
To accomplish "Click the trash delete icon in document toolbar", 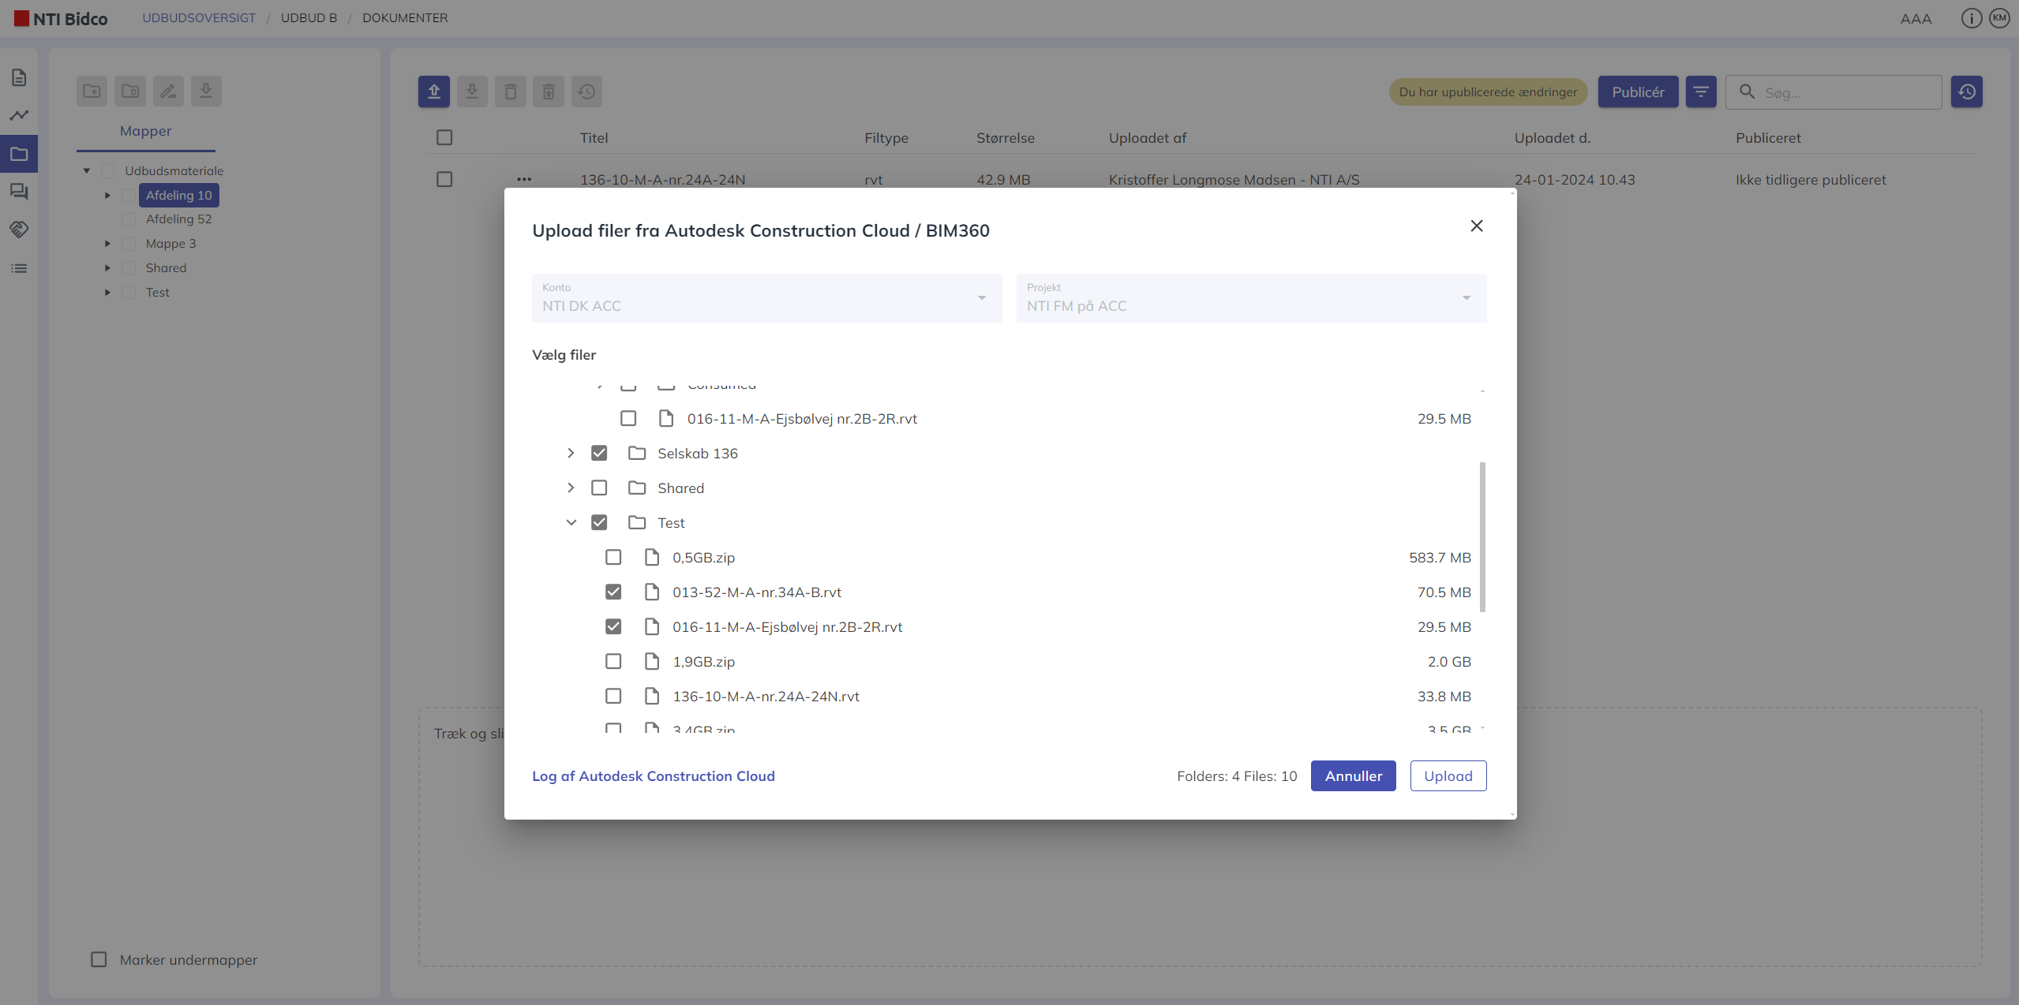I will pos(511,92).
